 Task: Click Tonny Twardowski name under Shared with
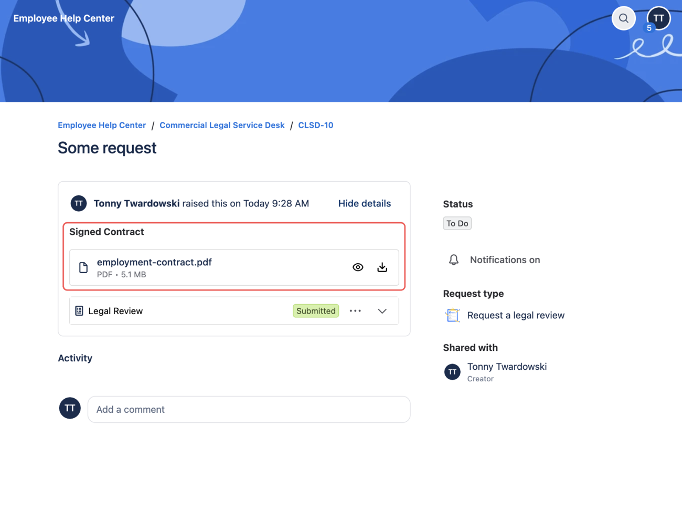507,367
